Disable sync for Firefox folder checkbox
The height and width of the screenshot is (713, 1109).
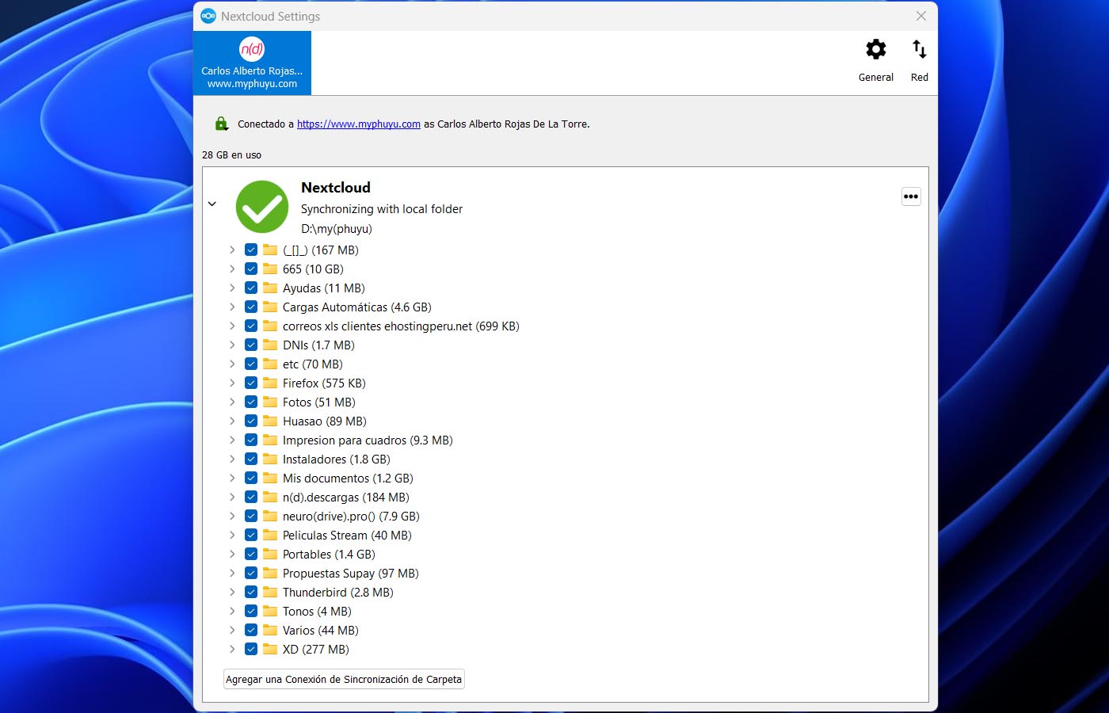point(251,383)
